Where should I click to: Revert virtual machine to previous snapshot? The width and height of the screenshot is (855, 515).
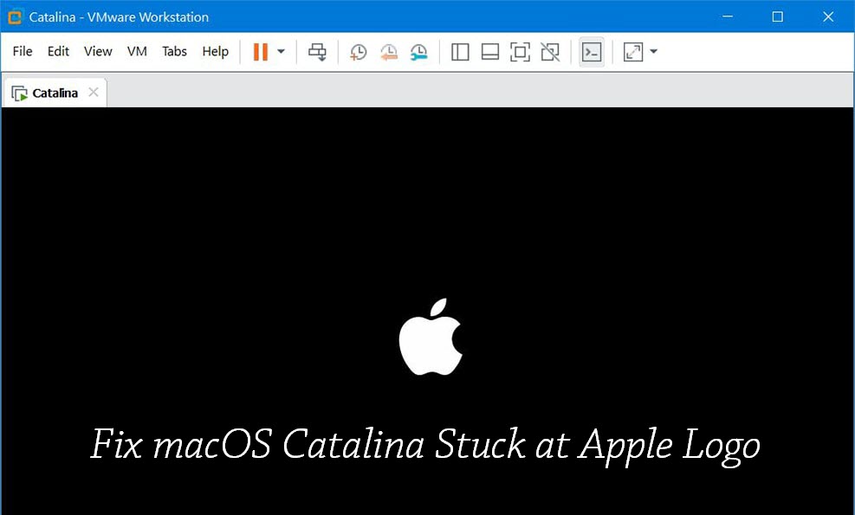[389, 52]
